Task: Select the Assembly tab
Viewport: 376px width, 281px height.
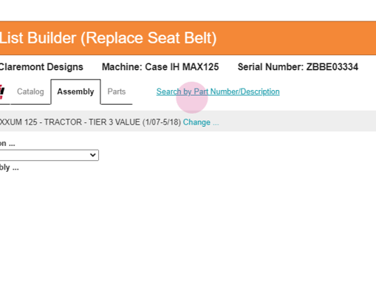Action: pyautogui.click(x=75, y=91)
